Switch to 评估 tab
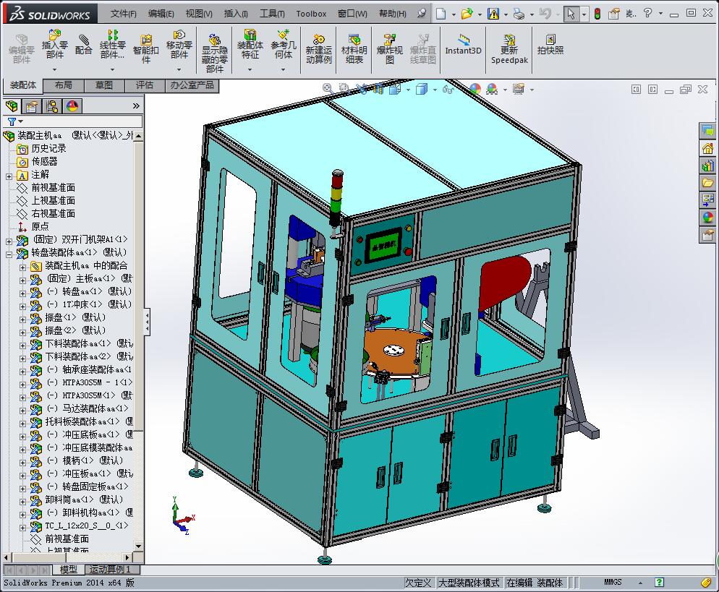Screen dimensions: 719x592 (145, 85)
